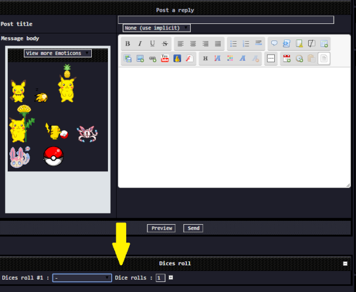This screenshot has height=292, width=356.
Task: Center align the text
Action: coord(193,43)
